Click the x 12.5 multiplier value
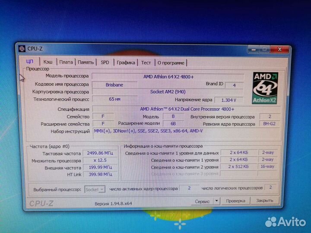Viewport: 311px width, 233px height. [x=100, y=160]
